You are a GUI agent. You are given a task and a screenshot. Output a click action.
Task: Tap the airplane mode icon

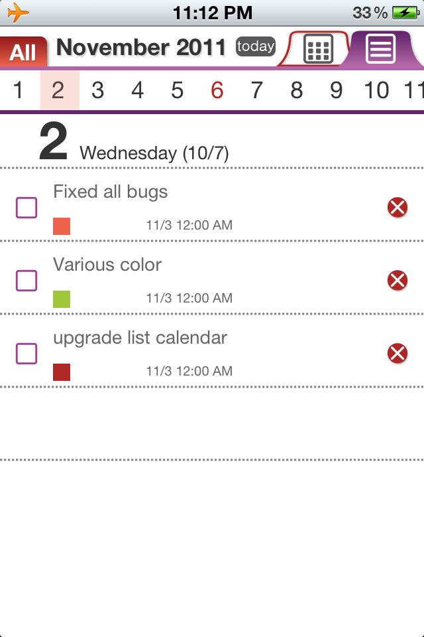[x=19, y=13]
